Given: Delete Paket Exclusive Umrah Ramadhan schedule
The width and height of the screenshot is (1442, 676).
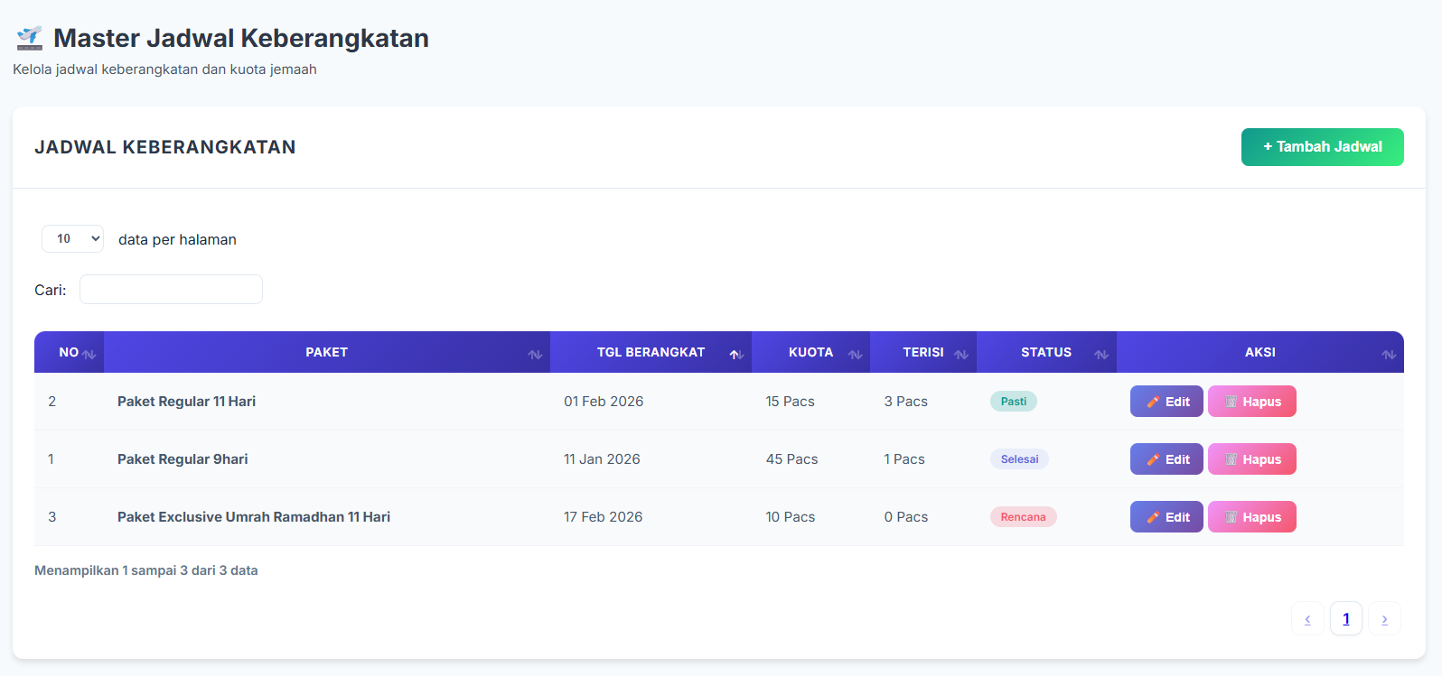Looking at the screenshot, I should pos(1251,517).
